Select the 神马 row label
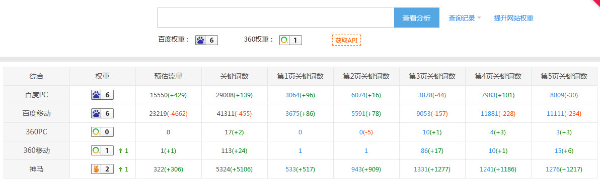This screenshot has height=181, width=600. tap(36, 169)
